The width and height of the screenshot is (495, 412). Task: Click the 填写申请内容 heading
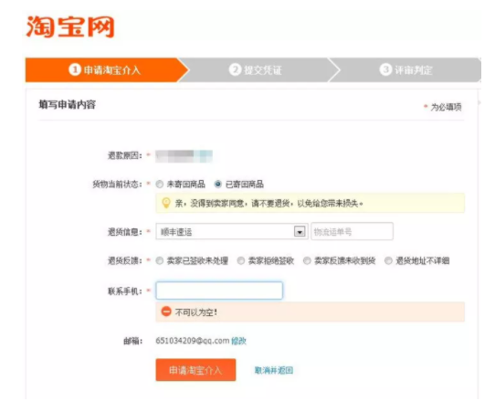pyautogui.click(x=68, y=104)
